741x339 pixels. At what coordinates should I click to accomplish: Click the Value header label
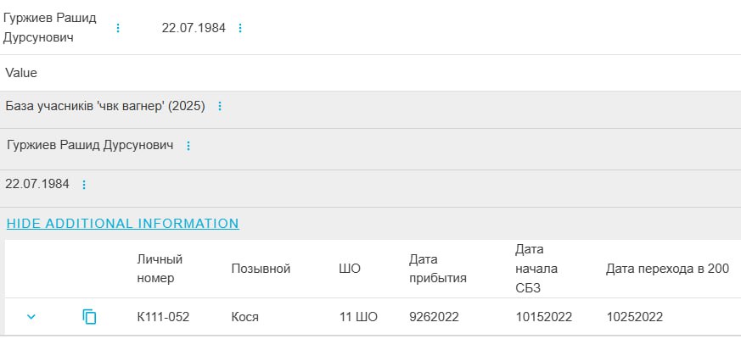coord(21,73)
